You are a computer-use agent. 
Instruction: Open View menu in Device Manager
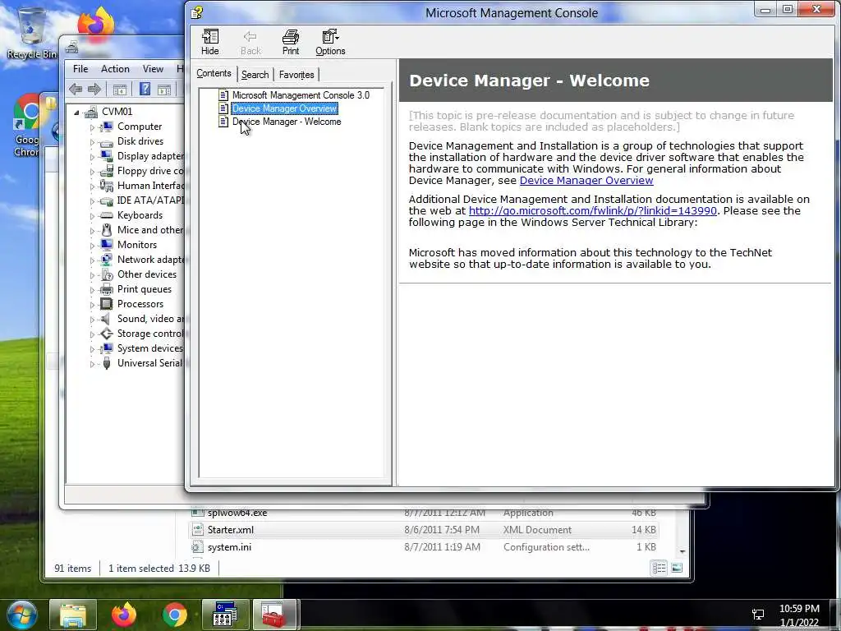coord(153,69)
